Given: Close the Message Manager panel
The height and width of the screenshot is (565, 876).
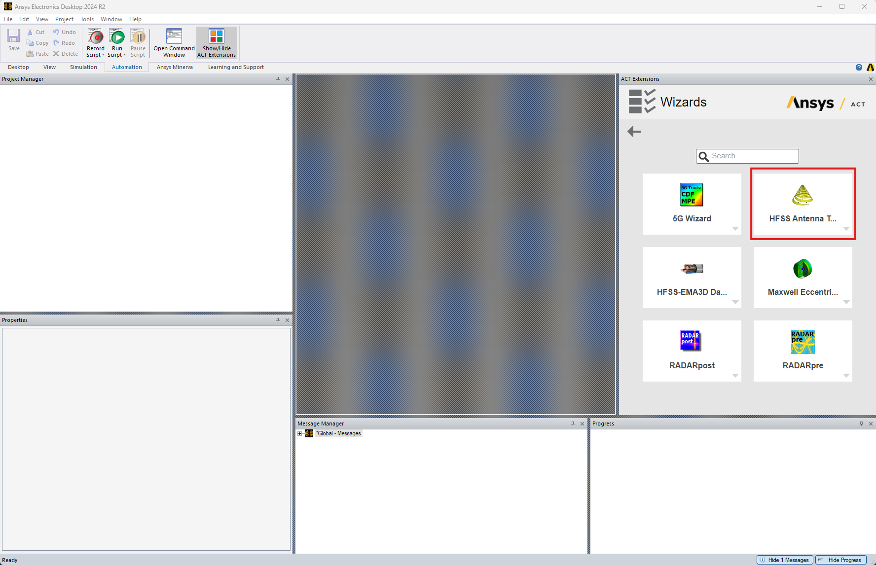Looking at the screenshot, I should pos(582,424).
